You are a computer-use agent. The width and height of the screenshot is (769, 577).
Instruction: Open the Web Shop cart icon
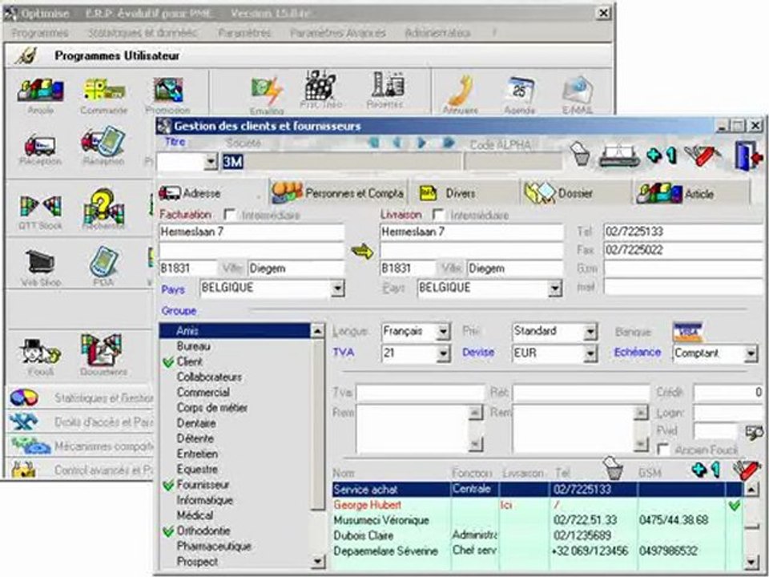[x=40, y=262]
